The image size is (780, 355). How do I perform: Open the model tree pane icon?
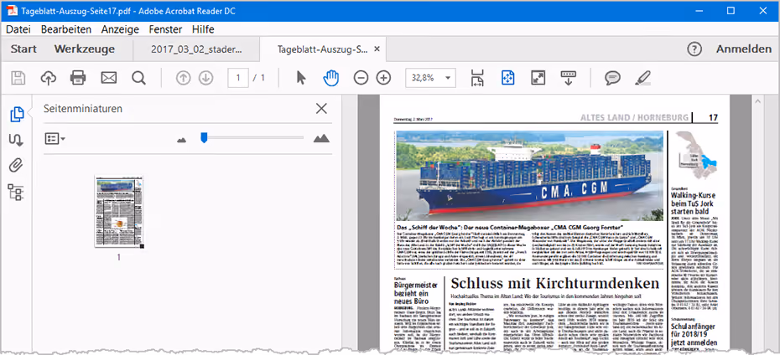click(x=17, y=192)
